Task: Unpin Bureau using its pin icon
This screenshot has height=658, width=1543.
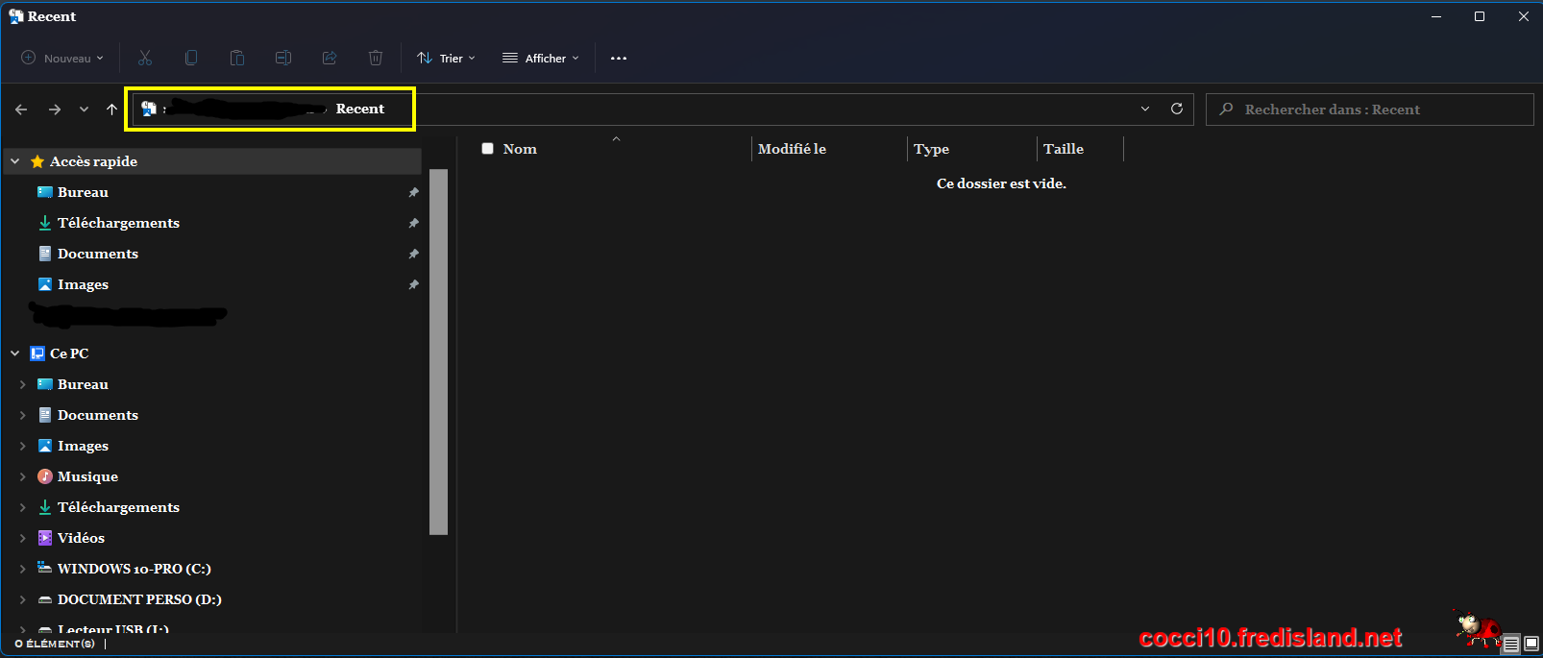Action: 413,192
